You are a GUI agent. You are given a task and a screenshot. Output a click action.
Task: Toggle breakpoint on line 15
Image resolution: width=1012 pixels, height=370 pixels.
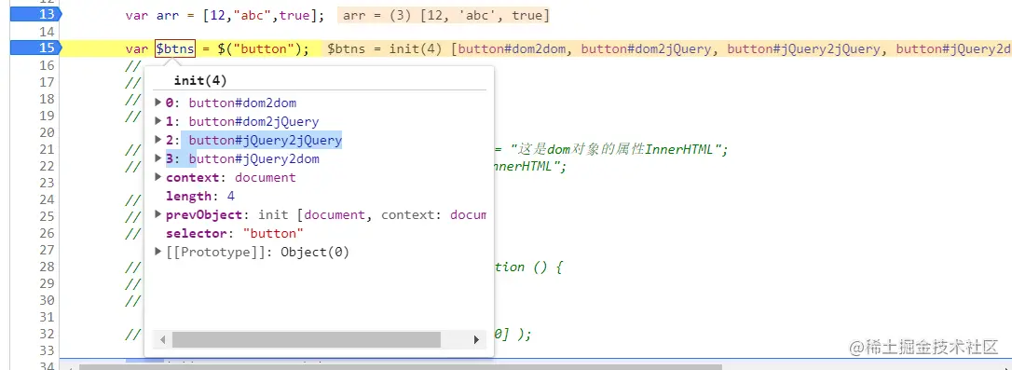tap(35, 48)
